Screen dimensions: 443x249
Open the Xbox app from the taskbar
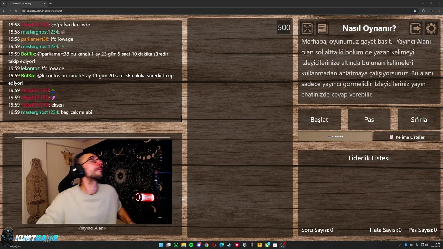click(x=267, y=245)
